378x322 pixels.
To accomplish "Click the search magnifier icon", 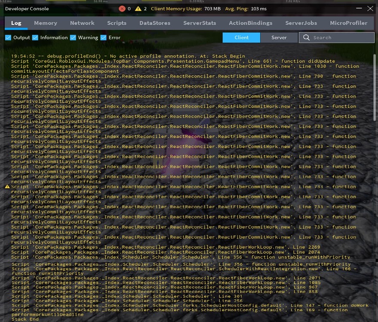I will [306, 38].
